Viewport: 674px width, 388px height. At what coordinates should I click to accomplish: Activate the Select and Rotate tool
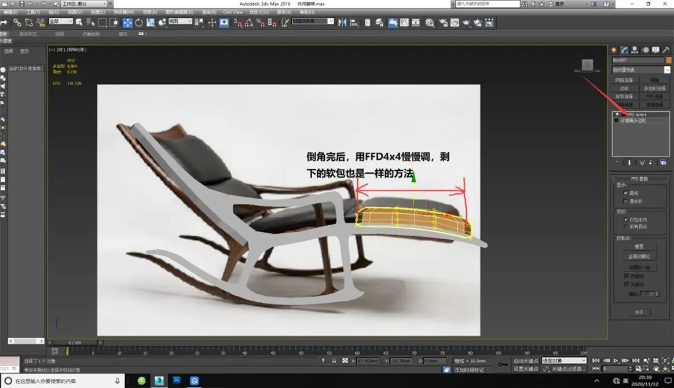point(139,23)
